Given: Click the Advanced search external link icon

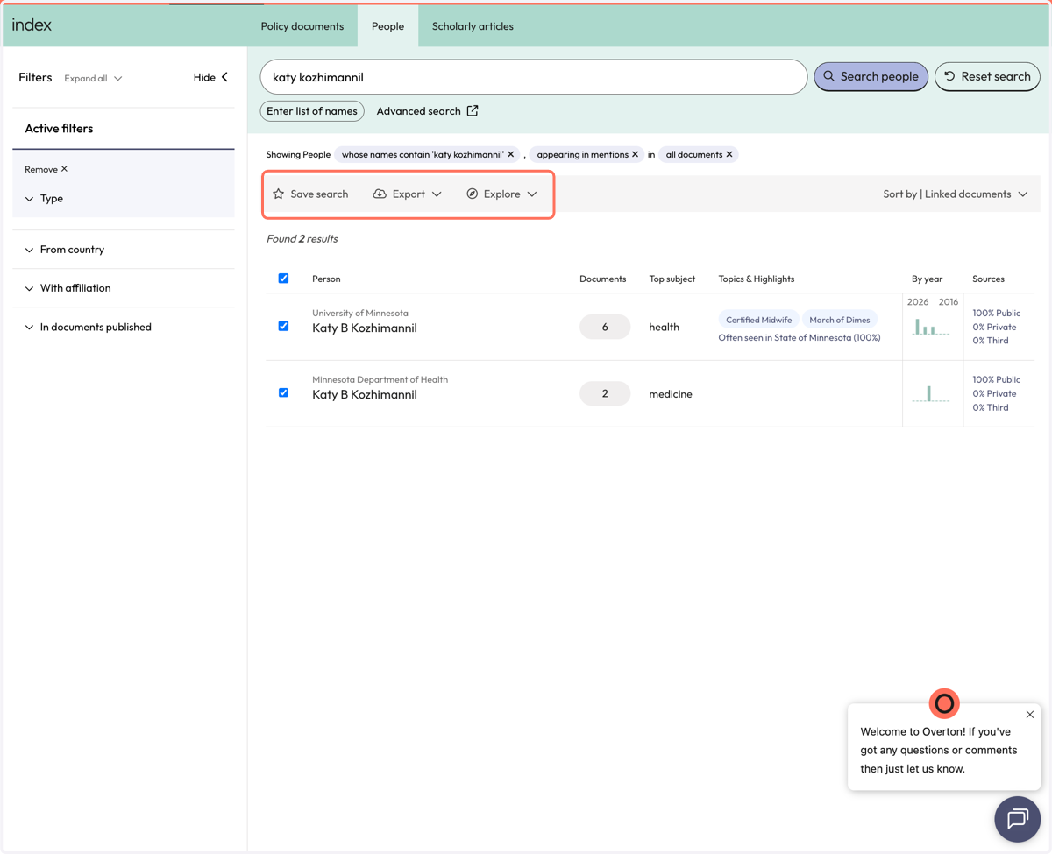Looking at the screenshot, I should click(x=473, y=110).
